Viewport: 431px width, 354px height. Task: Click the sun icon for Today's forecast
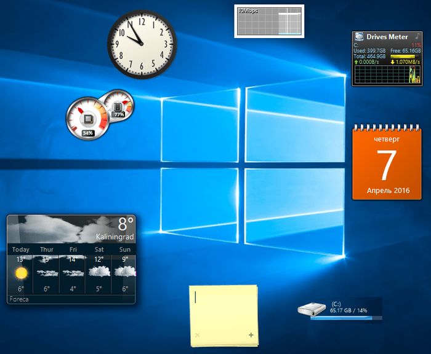coord(21,272)
